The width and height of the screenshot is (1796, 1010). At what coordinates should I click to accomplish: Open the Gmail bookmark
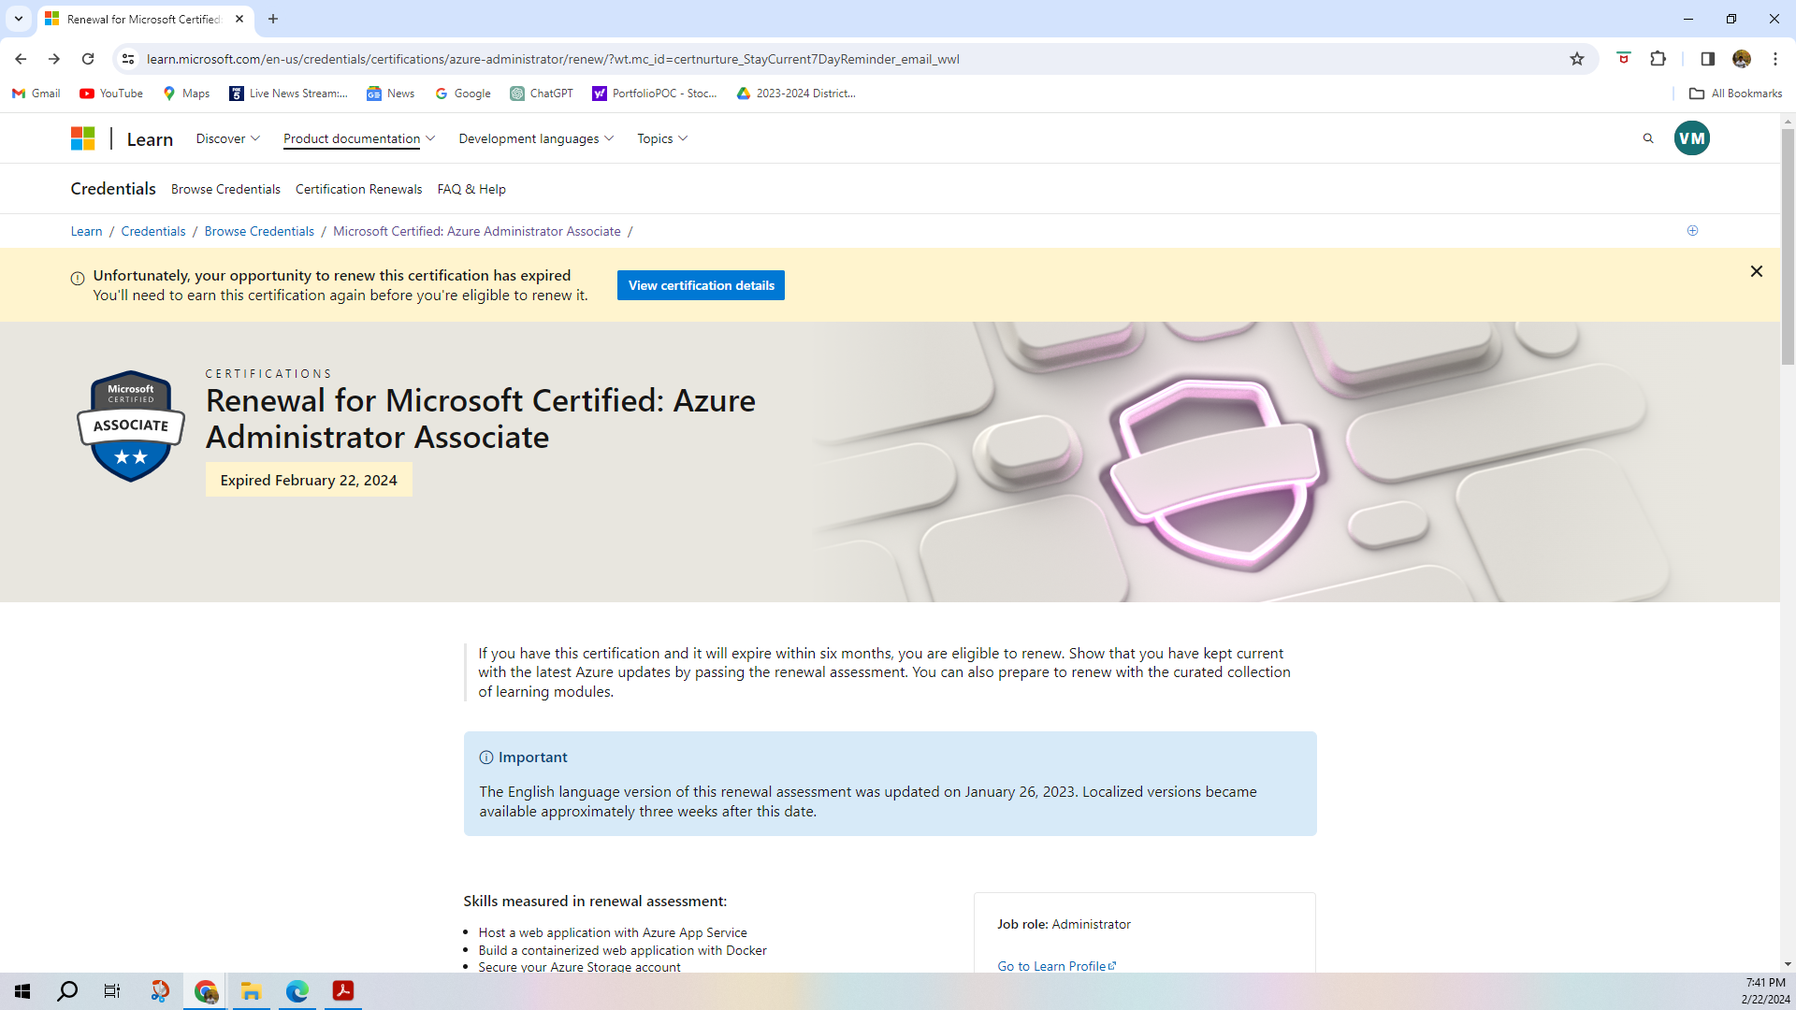click(35, 93)
